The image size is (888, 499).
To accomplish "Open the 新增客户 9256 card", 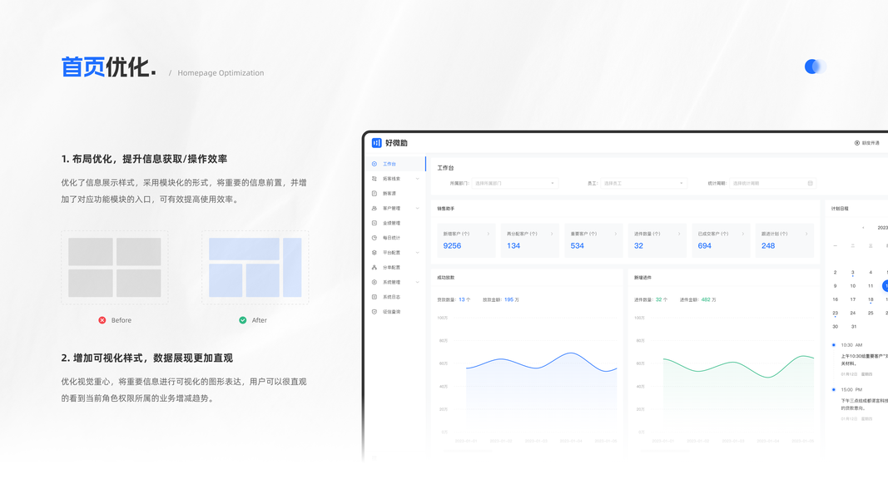I will tap(466, 240).
